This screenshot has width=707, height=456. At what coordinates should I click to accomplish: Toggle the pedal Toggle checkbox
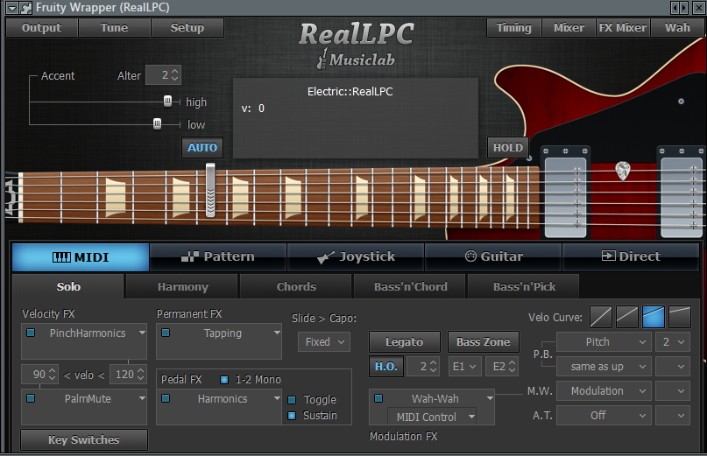tap(292, 400)
